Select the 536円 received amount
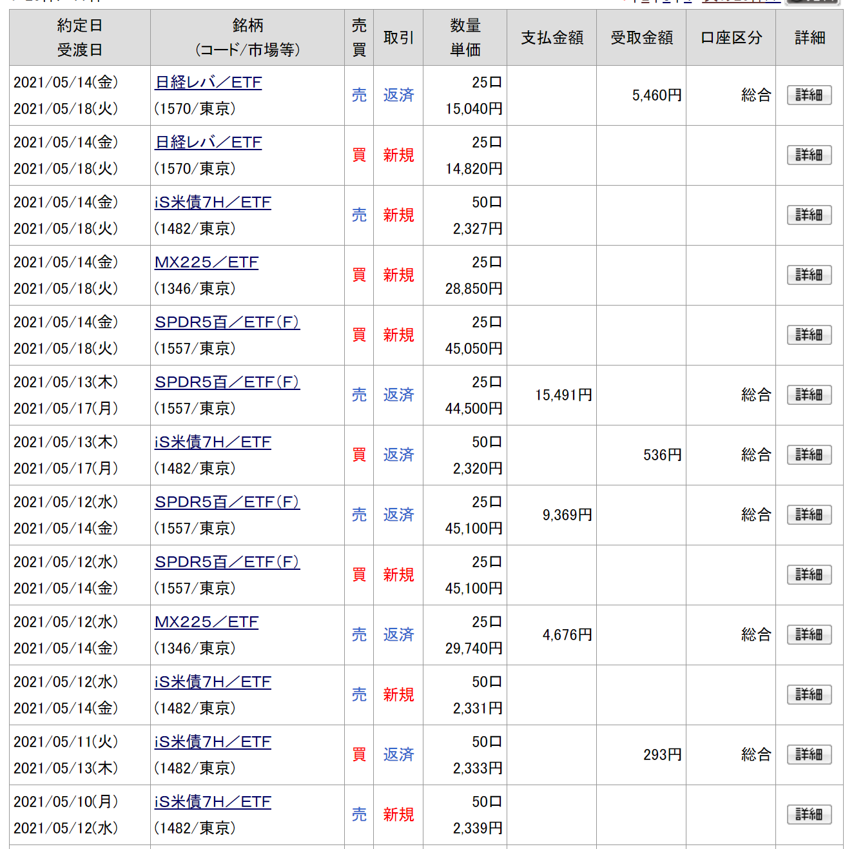Viewport: 845px width, 849px height. pos(663,455)
